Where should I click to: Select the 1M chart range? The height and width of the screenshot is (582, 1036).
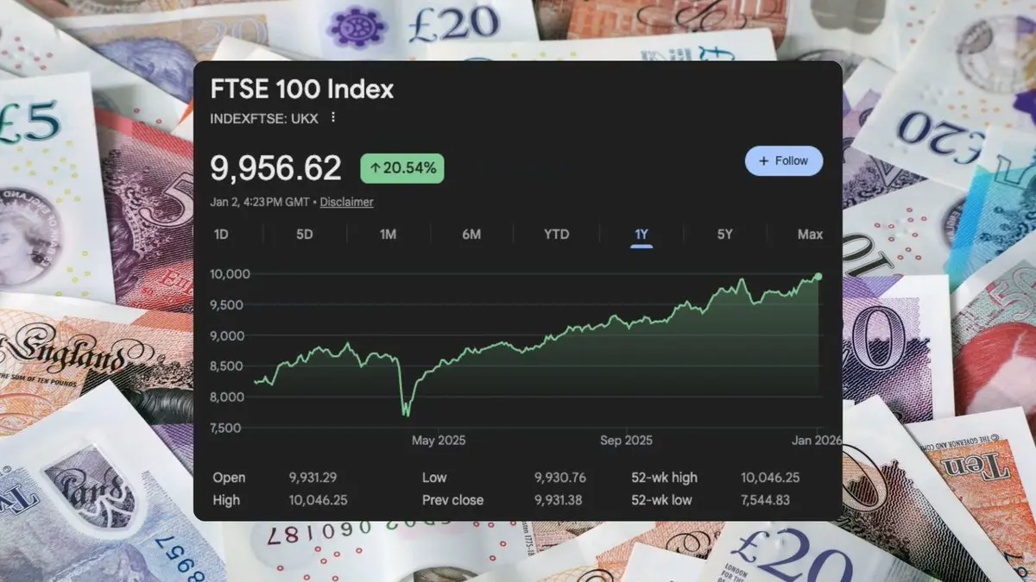tap(388, 234)
